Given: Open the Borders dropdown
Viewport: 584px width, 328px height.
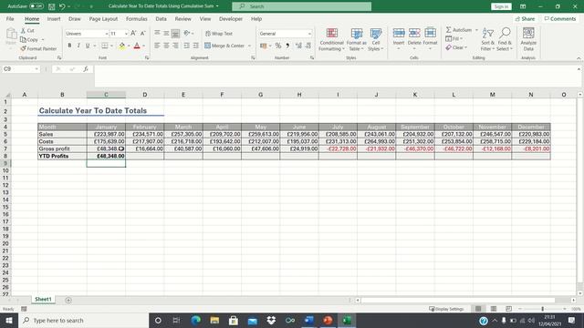Looking at the screenshot, I should point(111,46).
